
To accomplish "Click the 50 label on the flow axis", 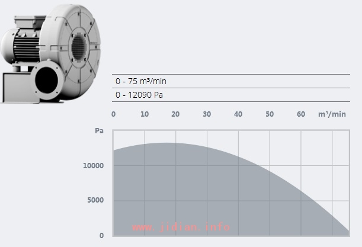I will tap(270, 114).
